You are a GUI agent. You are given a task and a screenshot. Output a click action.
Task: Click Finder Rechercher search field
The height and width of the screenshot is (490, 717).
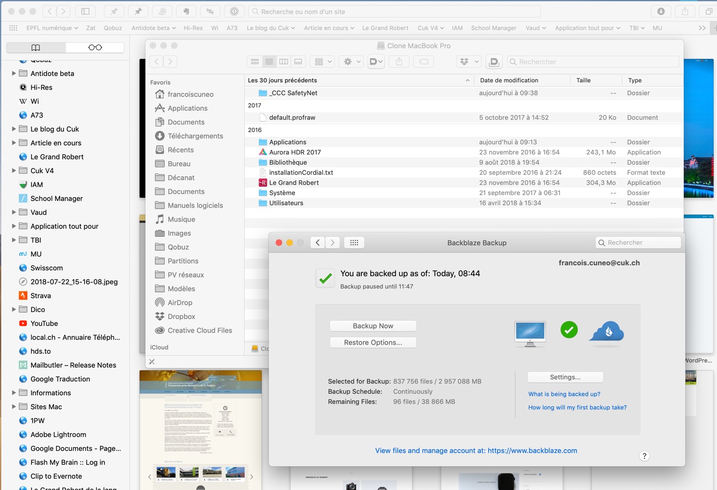(593, 61)
